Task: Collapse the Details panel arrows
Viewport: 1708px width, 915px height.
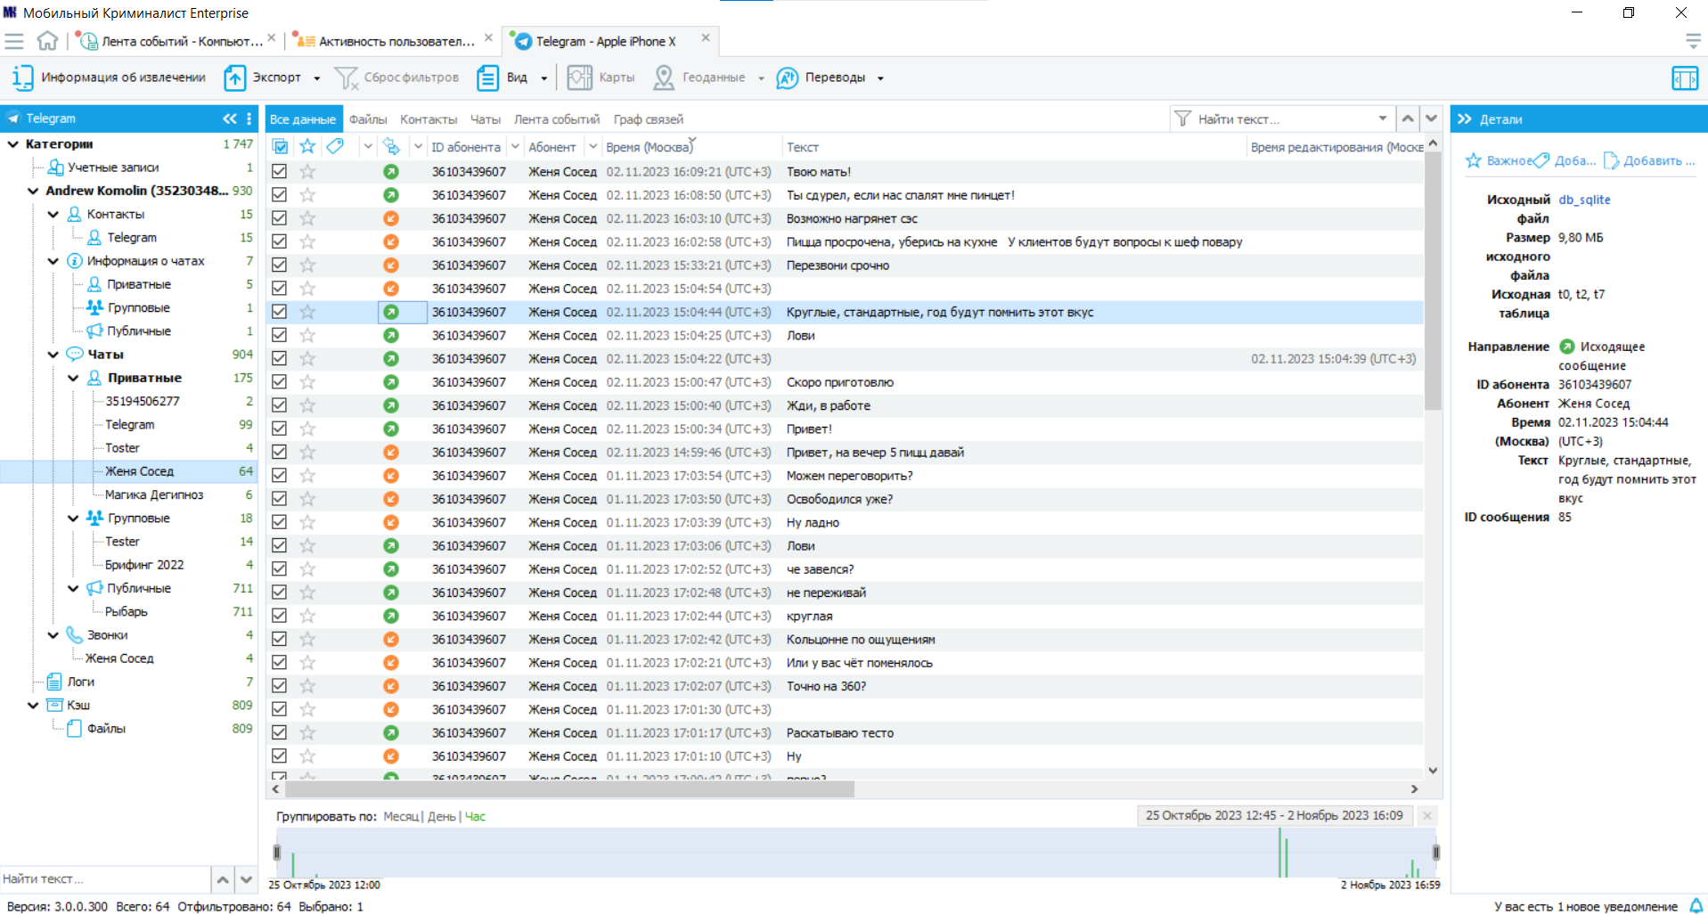Action: (1465, 118)
